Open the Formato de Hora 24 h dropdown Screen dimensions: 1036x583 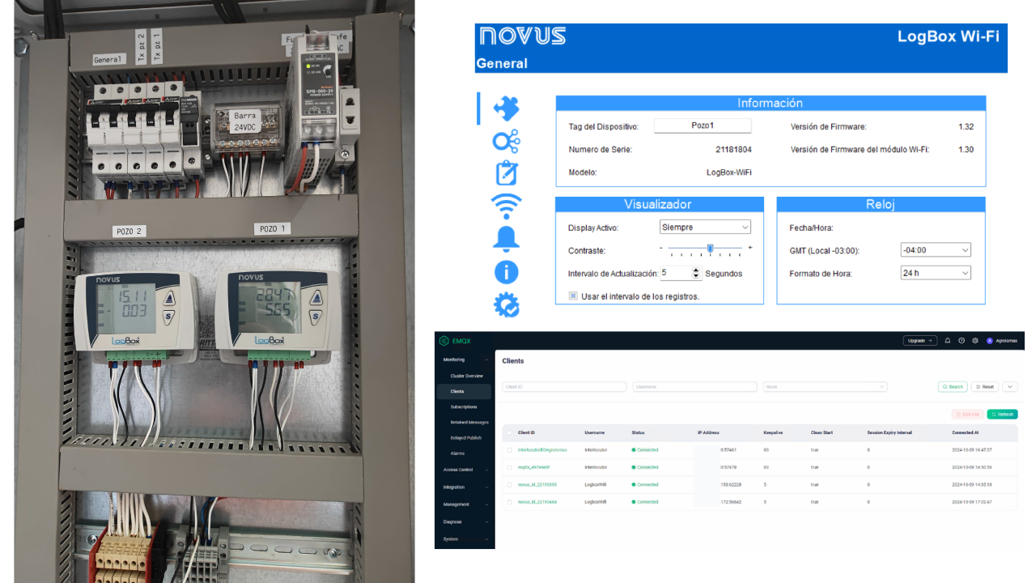click(935, 274)
